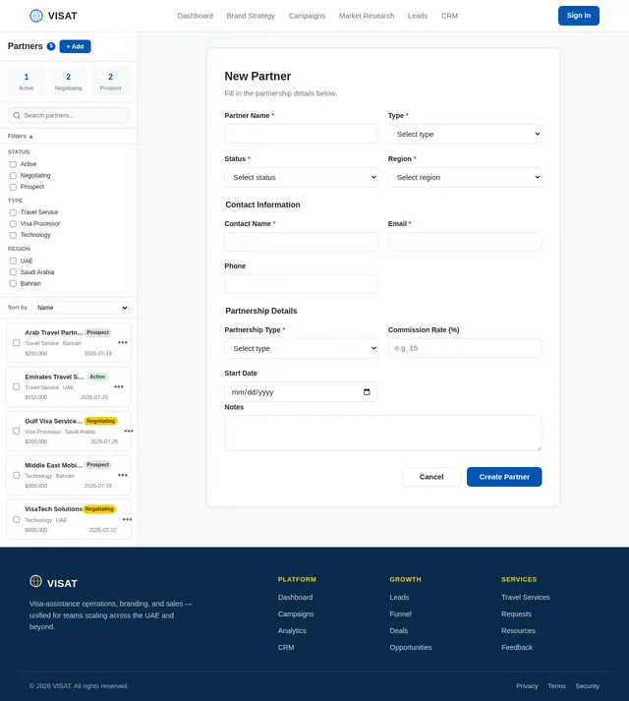Open more options for Gulf Visa Services card
629x701 pixels.
[x=129, y=431]
